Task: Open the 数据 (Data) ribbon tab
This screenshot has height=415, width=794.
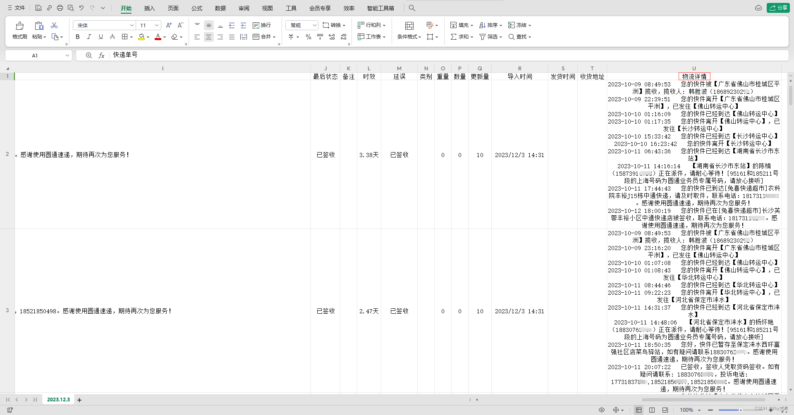Action: pos(220,8)
